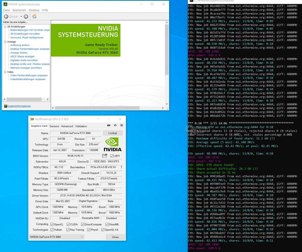Click the Bus Interface question mark
This screenshot has height=252, width=302.
[121, 167]
